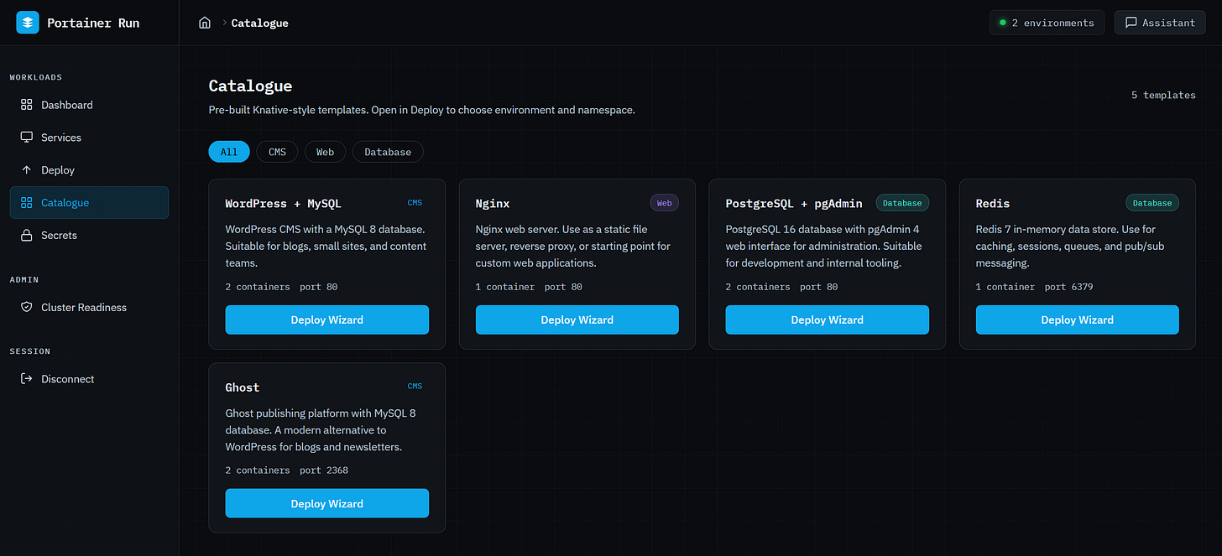Open Secrets from the sidebar

tap(89, 236)
